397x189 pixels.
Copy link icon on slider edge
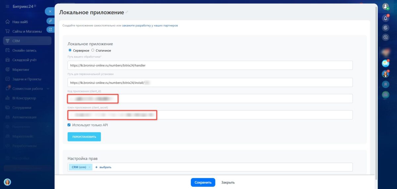(x=50, y=20)
